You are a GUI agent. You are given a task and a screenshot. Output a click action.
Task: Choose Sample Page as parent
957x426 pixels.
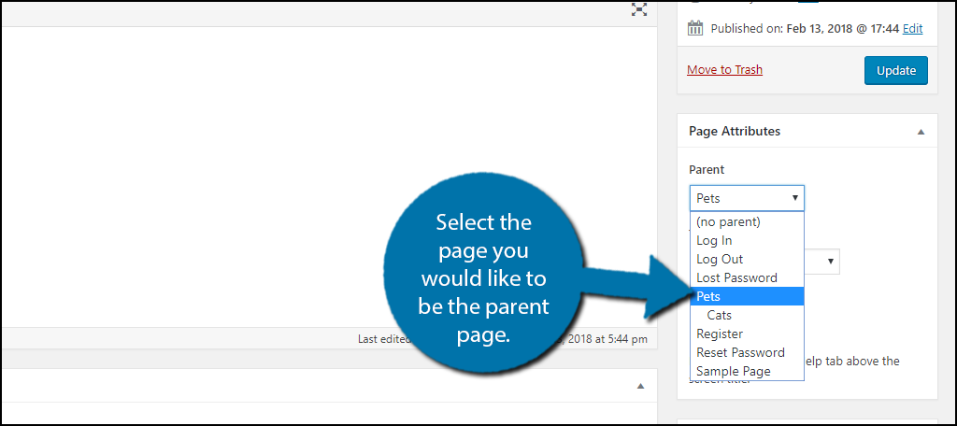pyautogui.click(x=747, y=371)
